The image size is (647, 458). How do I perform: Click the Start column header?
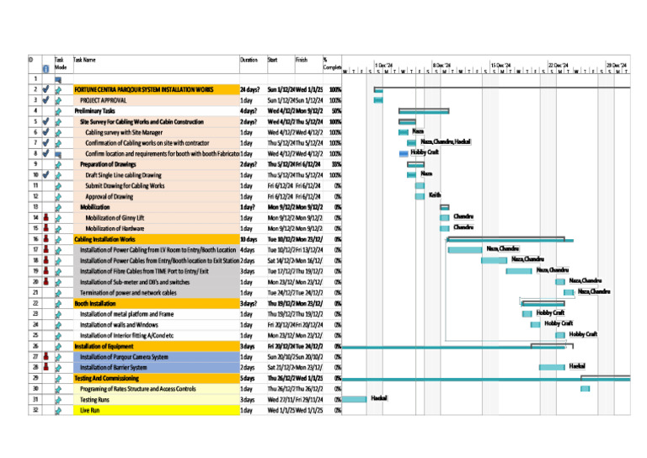click(x=281, y=64)
